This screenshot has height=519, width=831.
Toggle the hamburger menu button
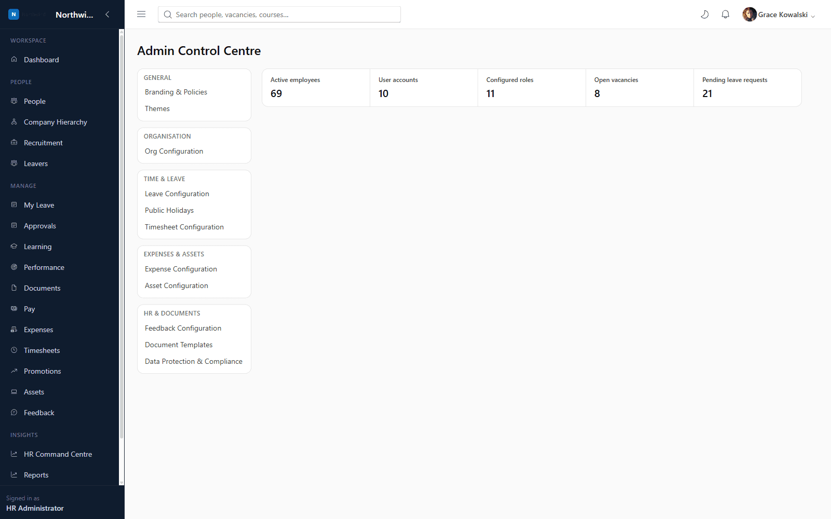[141, 15]
